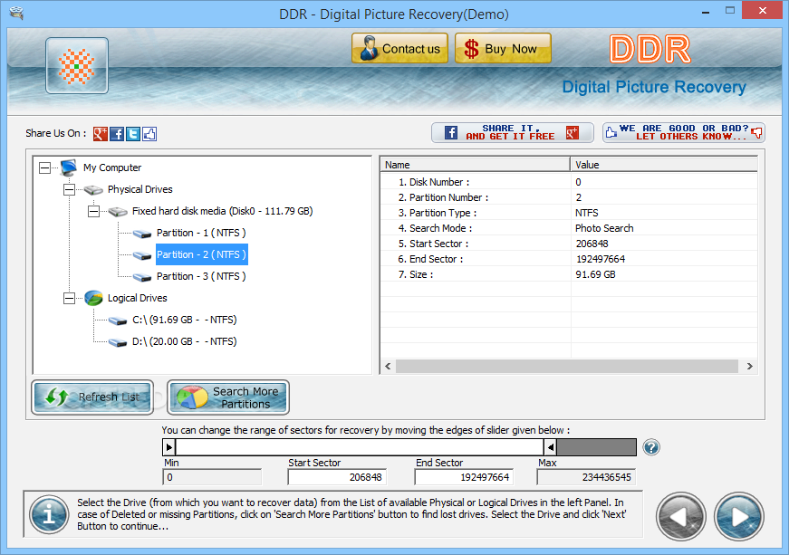Collapse the My Computer tree node
This screenshot has width=789, height=555.
point(44,167)
